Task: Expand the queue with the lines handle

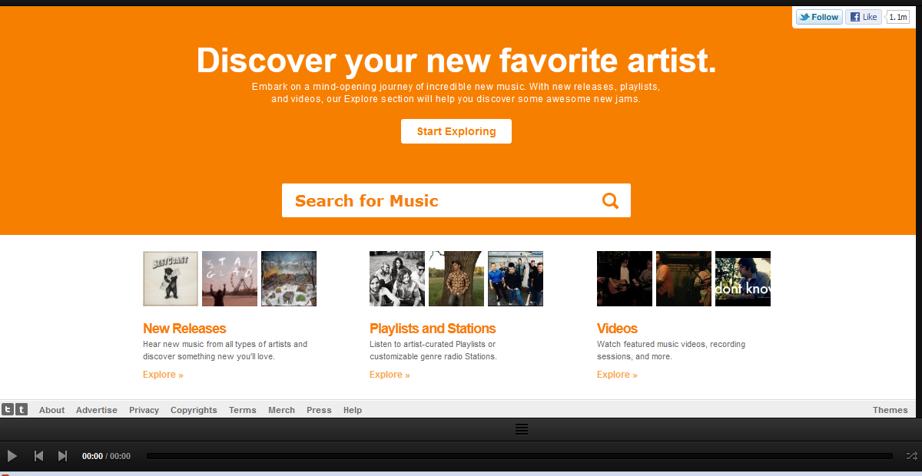Action: (x=522, y=429)
